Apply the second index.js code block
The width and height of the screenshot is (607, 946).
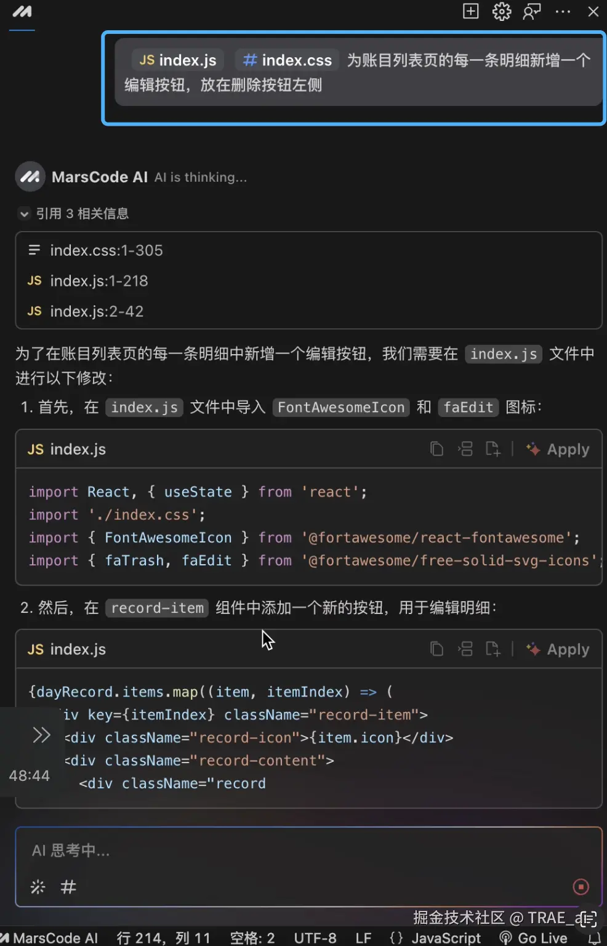point(558,649)
